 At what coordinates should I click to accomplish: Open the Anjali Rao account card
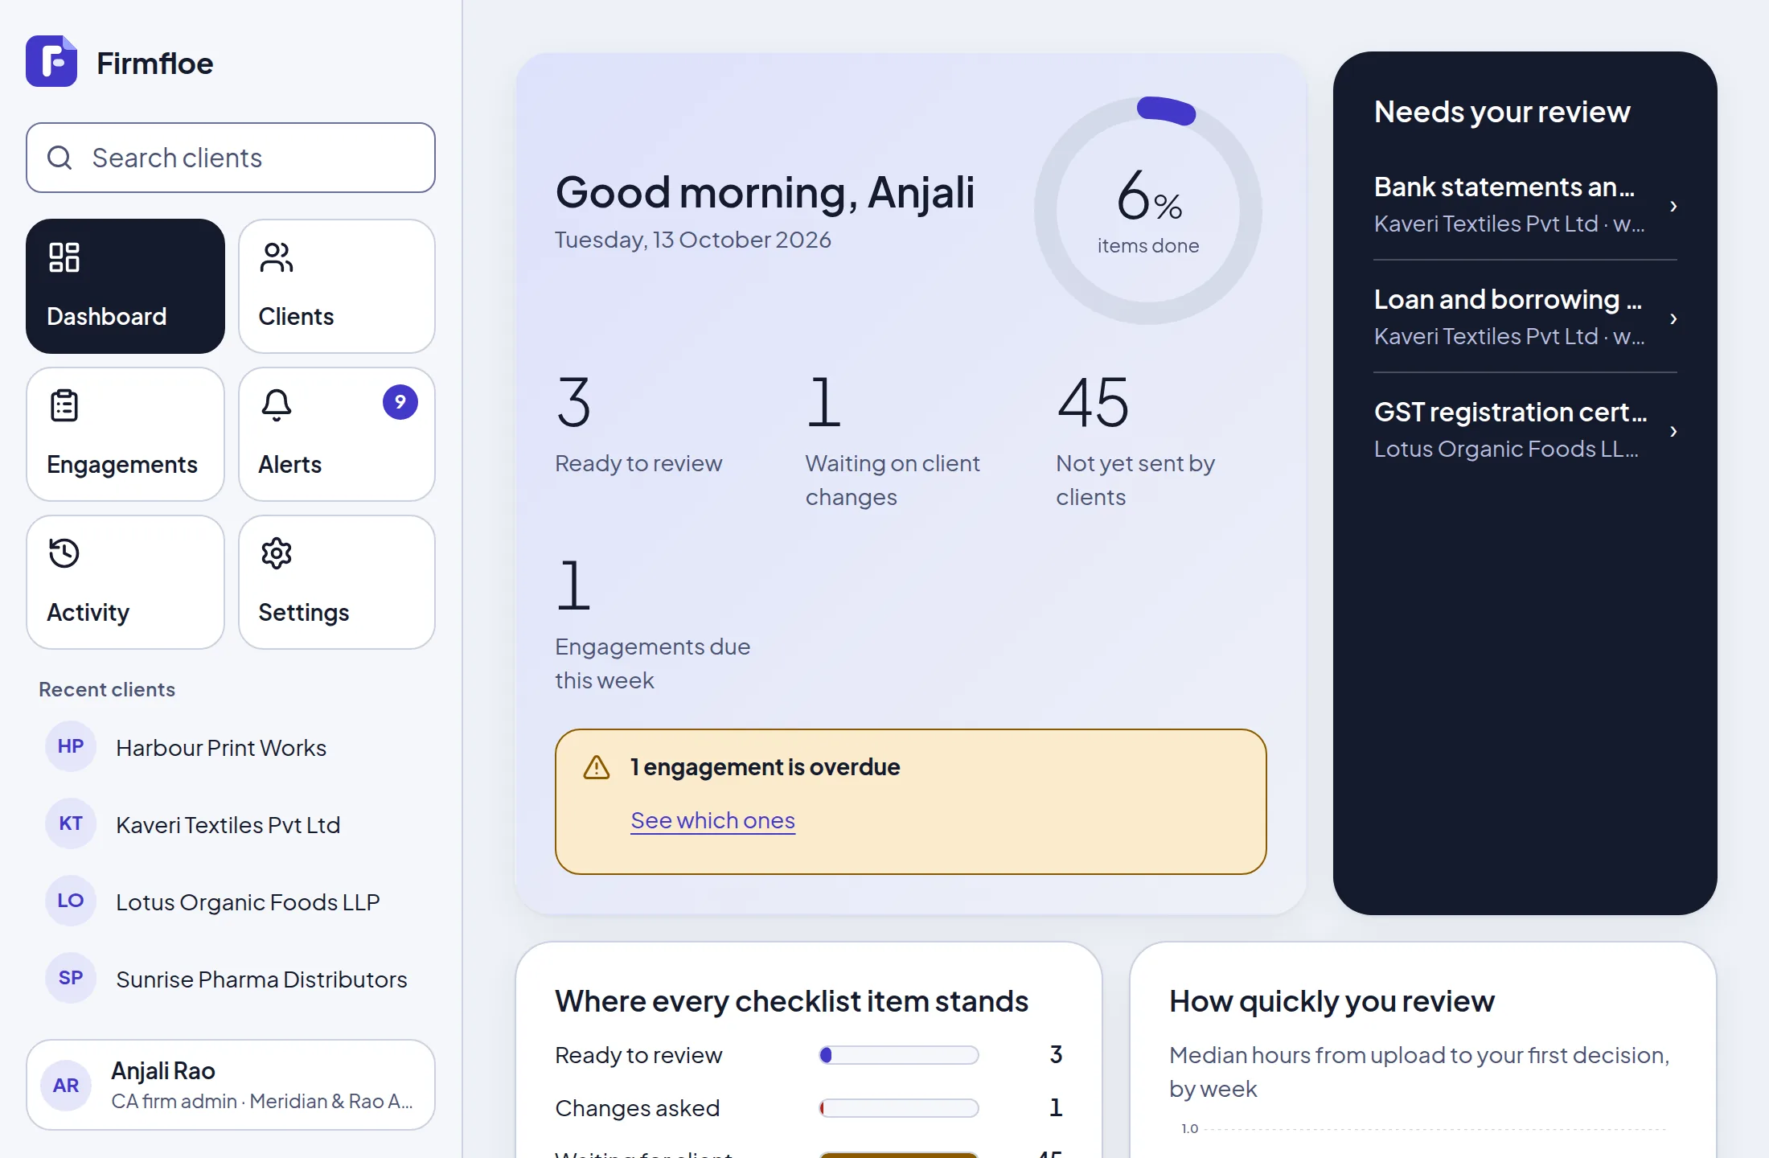[x=231, y=1085]
